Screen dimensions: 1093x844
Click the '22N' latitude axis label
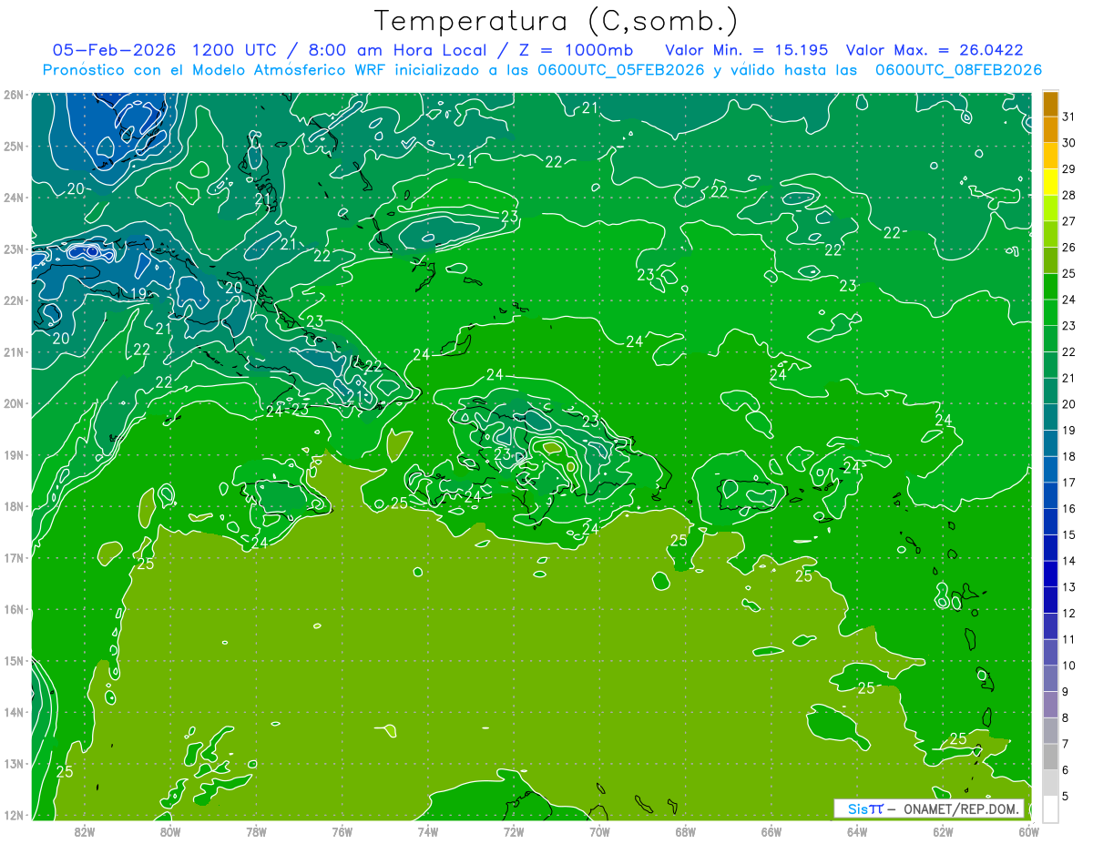point(14,300)
